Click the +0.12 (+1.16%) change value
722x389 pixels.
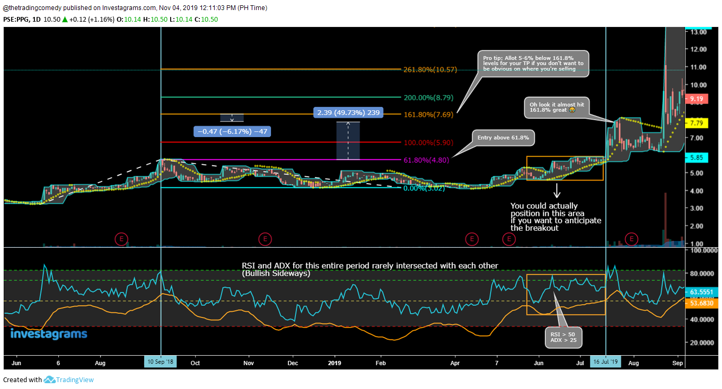(x=91, y=20)
